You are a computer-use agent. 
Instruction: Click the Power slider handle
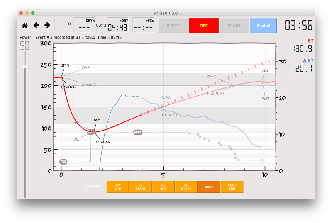tap(25, 67)
